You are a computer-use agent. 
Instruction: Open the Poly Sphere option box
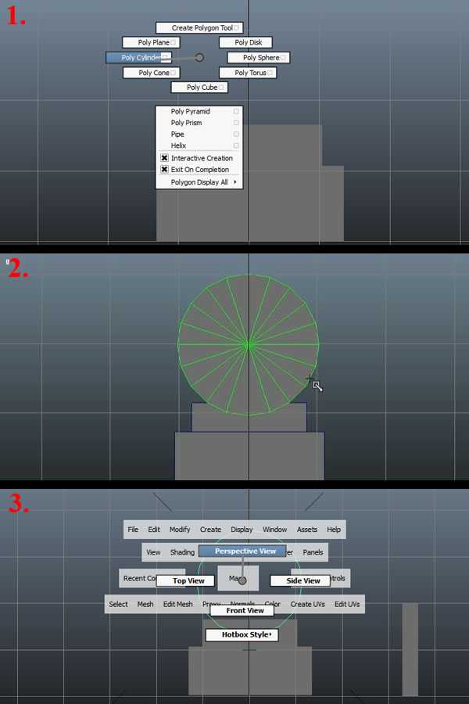point(285,58)
